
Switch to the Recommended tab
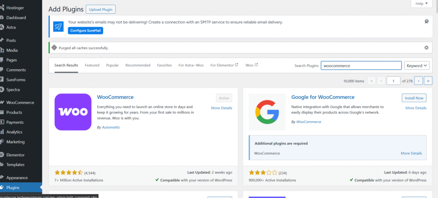(138, 65)
